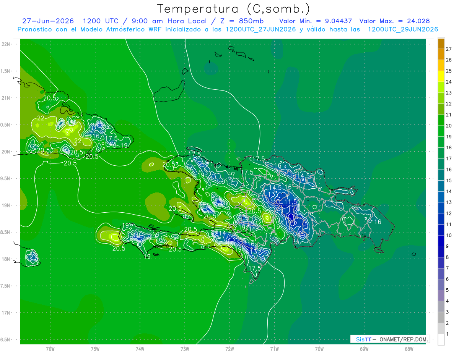Click the '21N' latitude axis label

(x=6, y=98)
